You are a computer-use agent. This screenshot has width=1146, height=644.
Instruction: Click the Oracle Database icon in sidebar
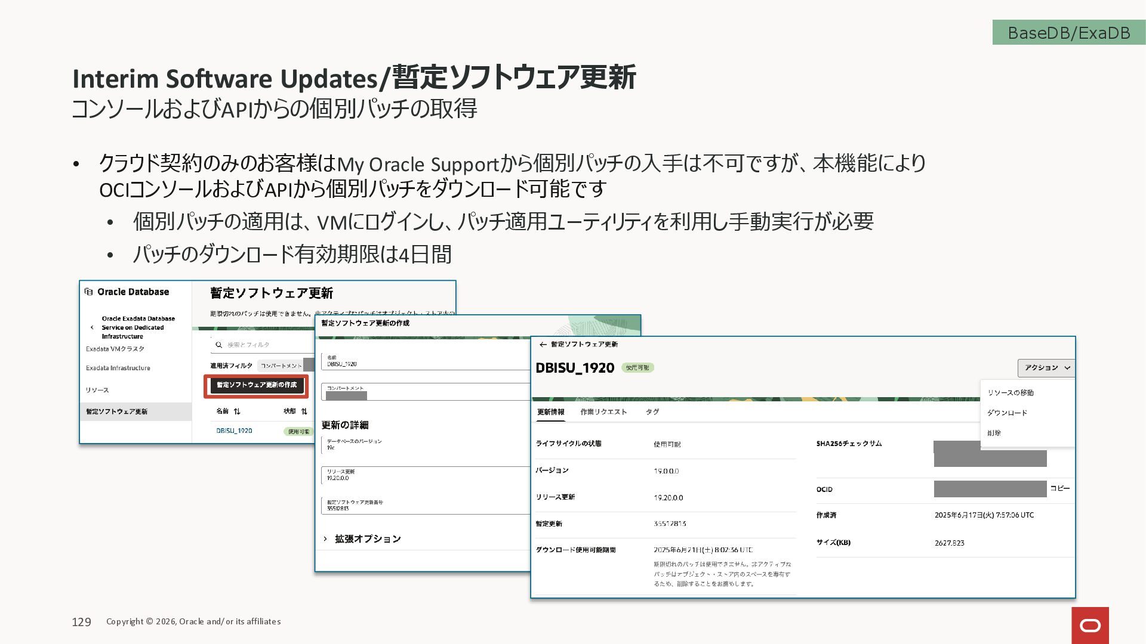click(88, 292)
